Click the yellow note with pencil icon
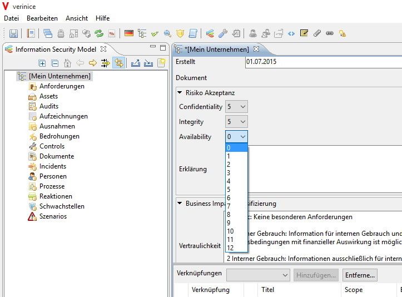This screenshot has width=402, height=297. 304,33
